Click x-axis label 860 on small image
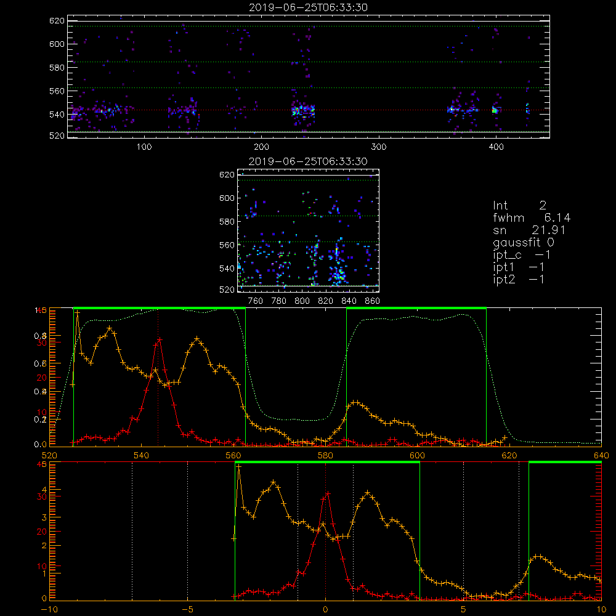Image resolution: width=616 pixels, height=616 pixels. click(x=373, y=301)
